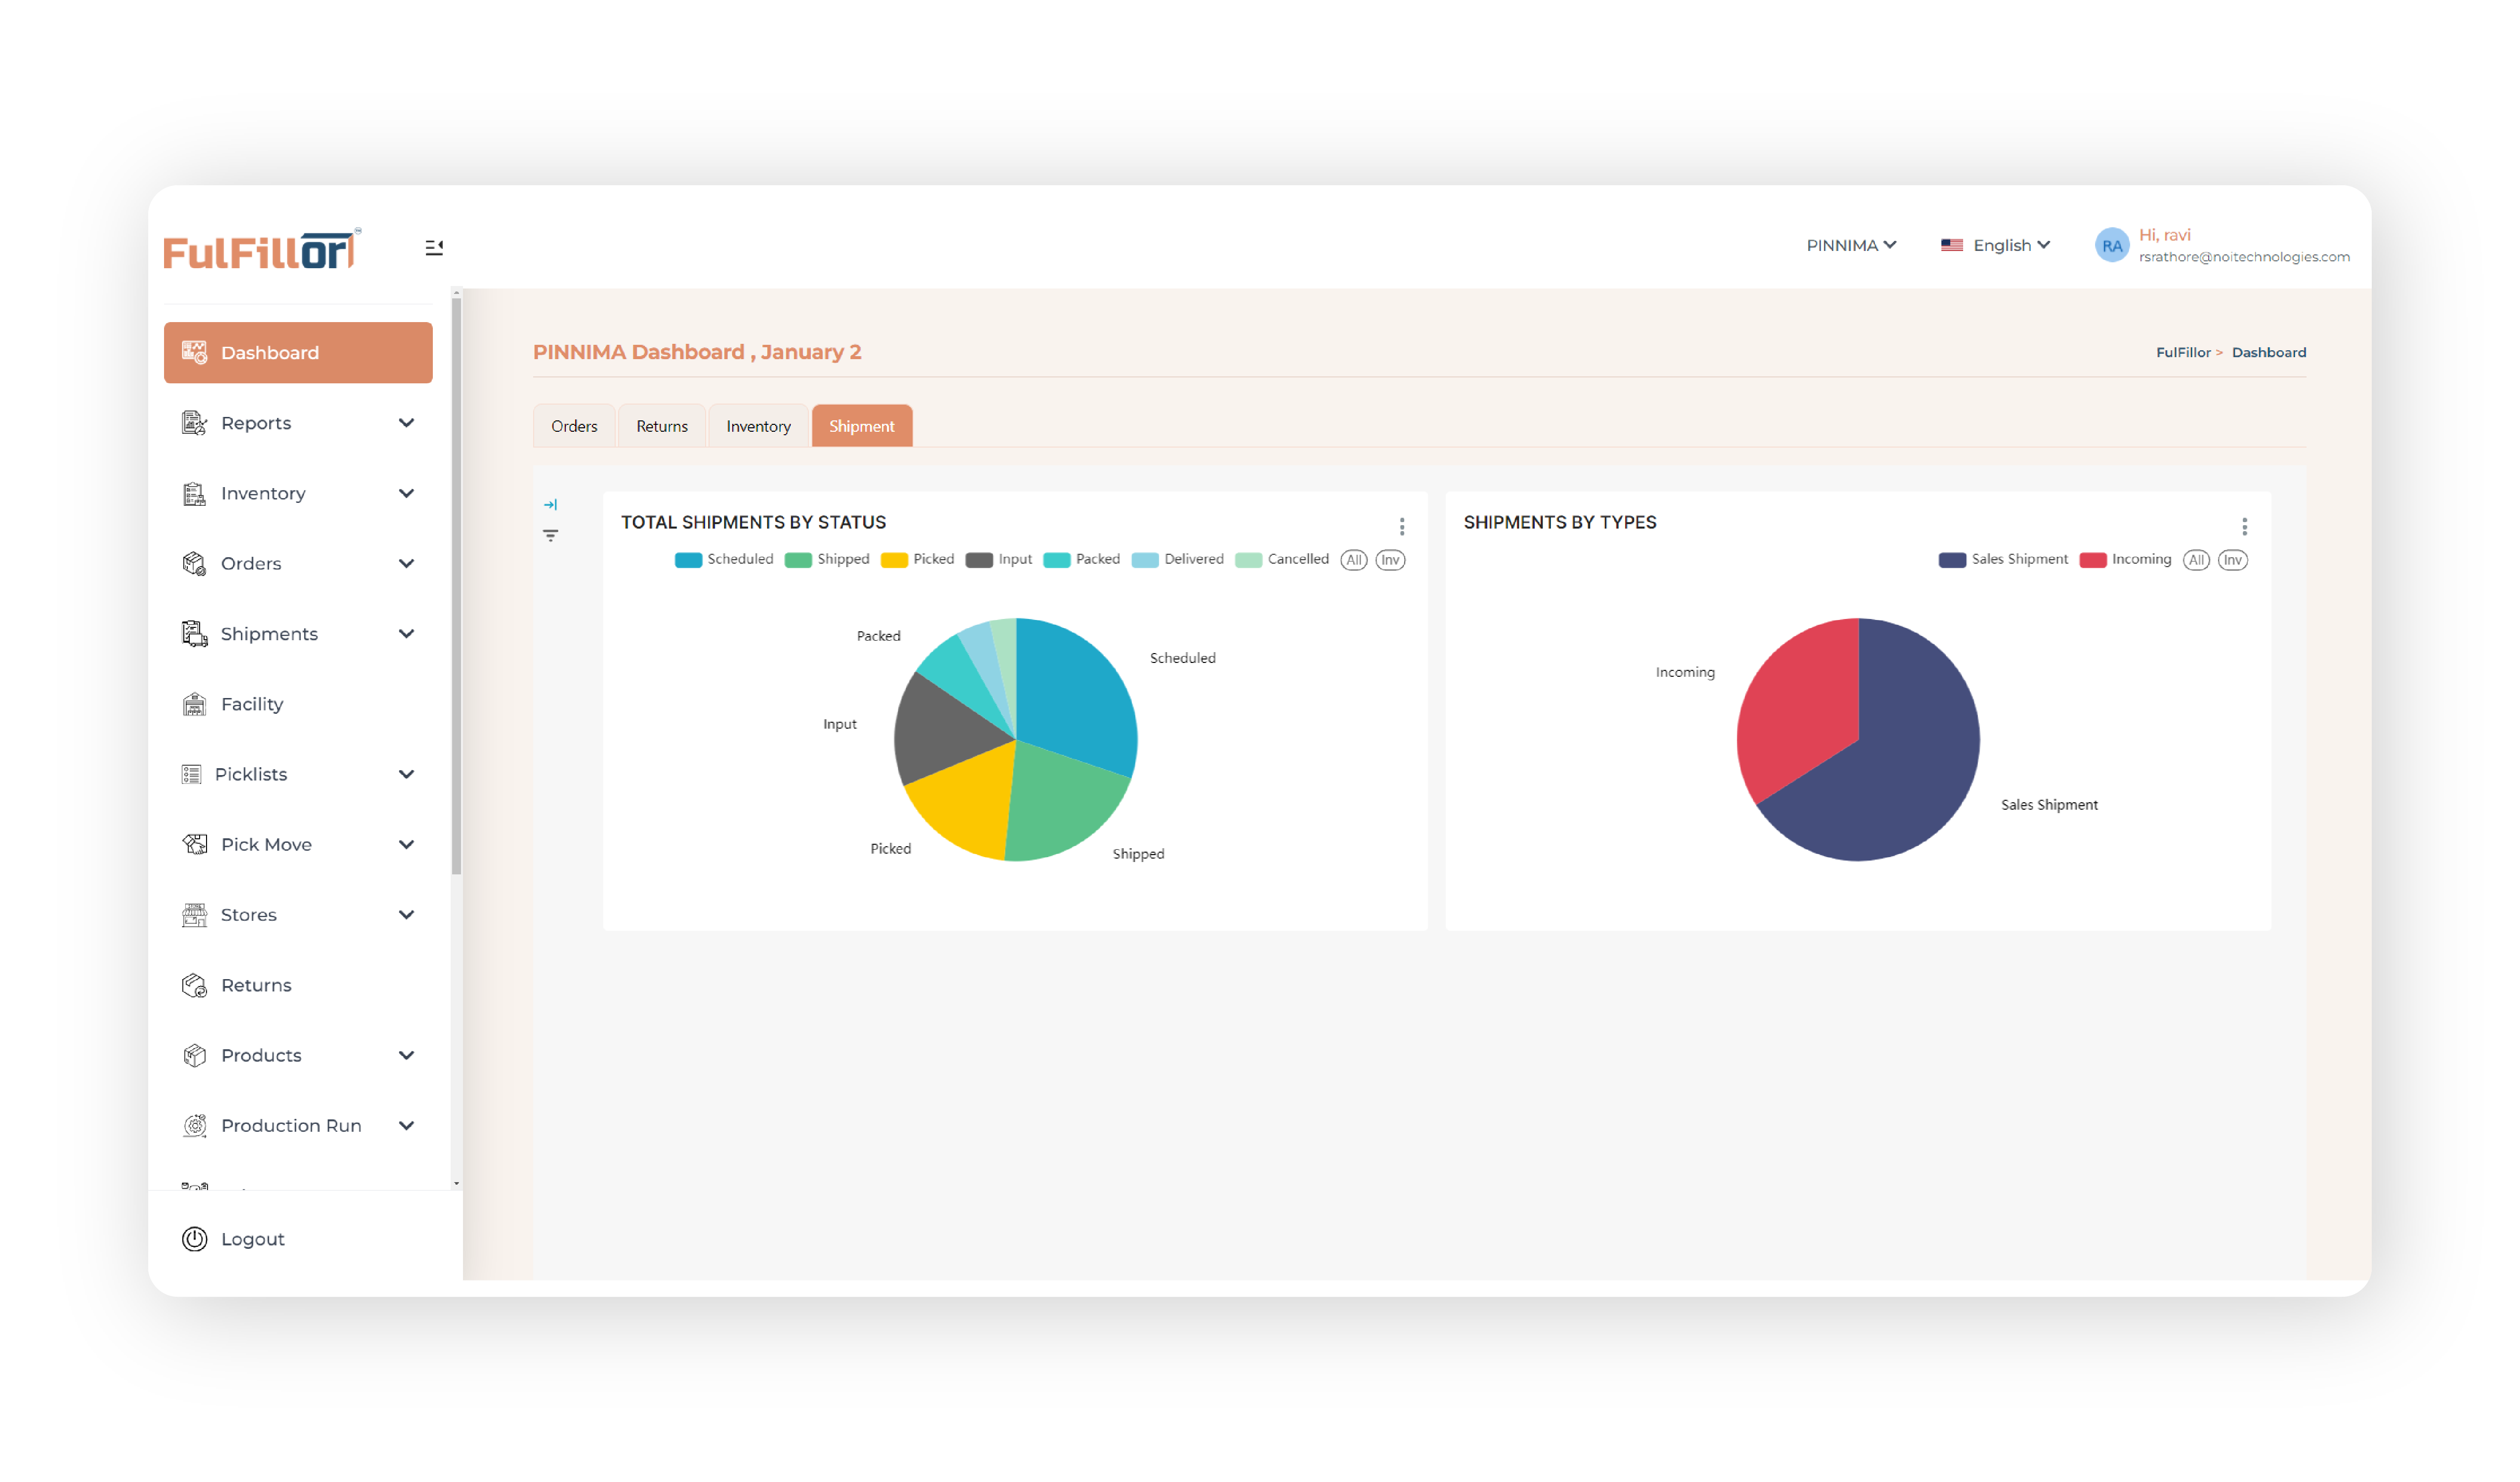Toggle the Sales Shipment legend entry

coord(2003,559)
